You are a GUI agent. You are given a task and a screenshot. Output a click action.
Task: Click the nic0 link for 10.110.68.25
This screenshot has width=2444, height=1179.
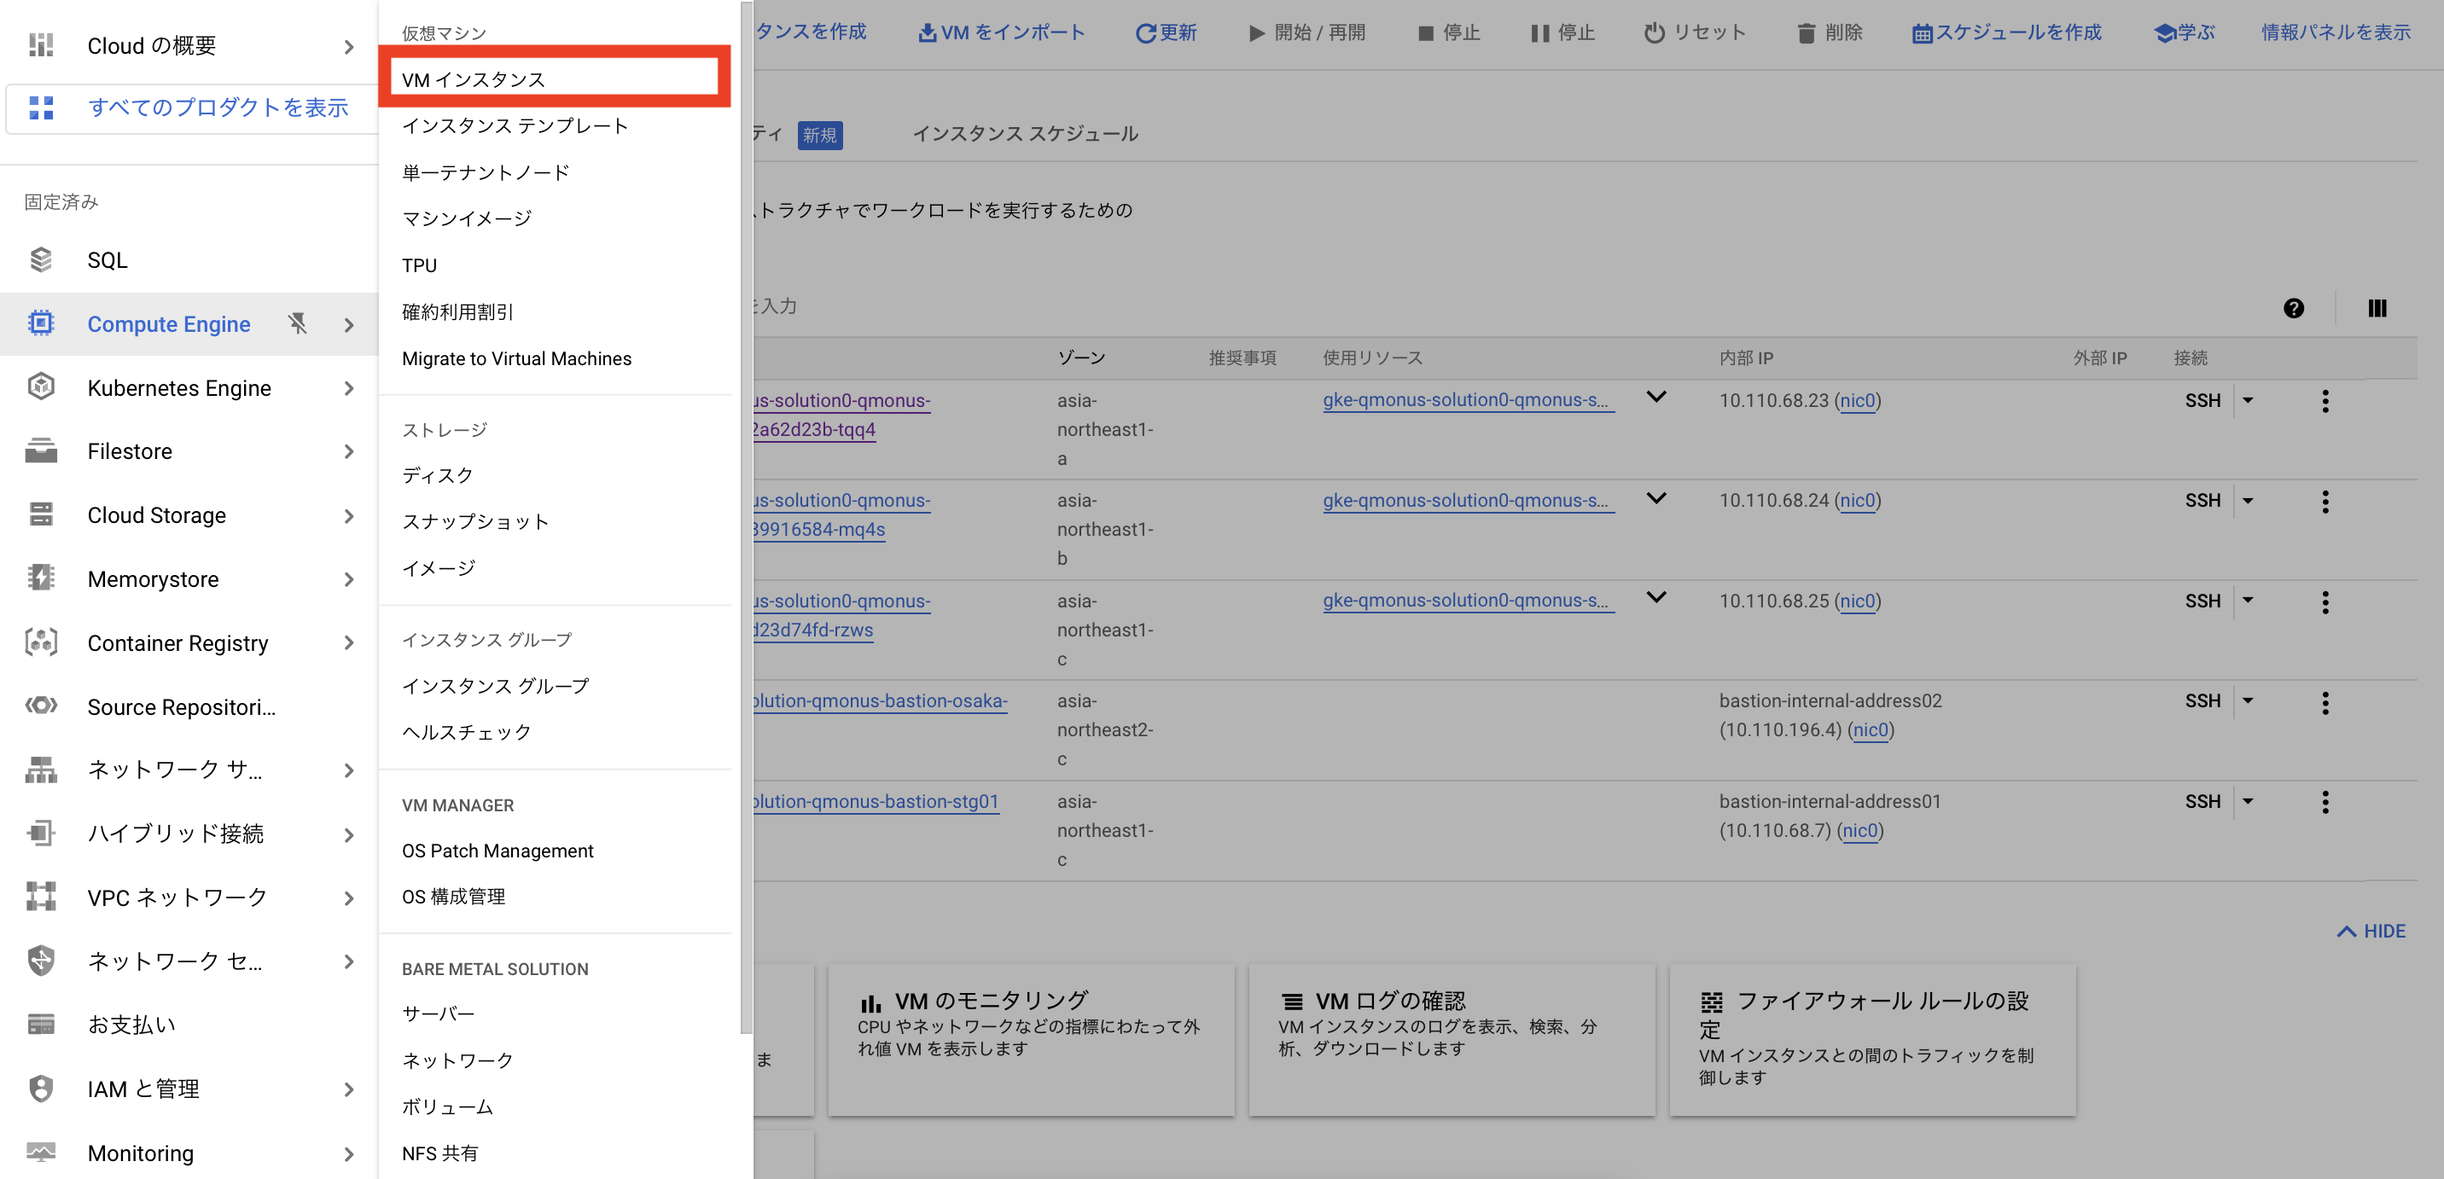[x=1857, y=601]
